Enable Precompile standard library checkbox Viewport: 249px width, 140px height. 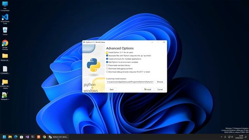tap(107, 65)
